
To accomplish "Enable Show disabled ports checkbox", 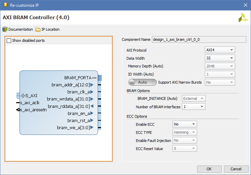I will [9, 40].
